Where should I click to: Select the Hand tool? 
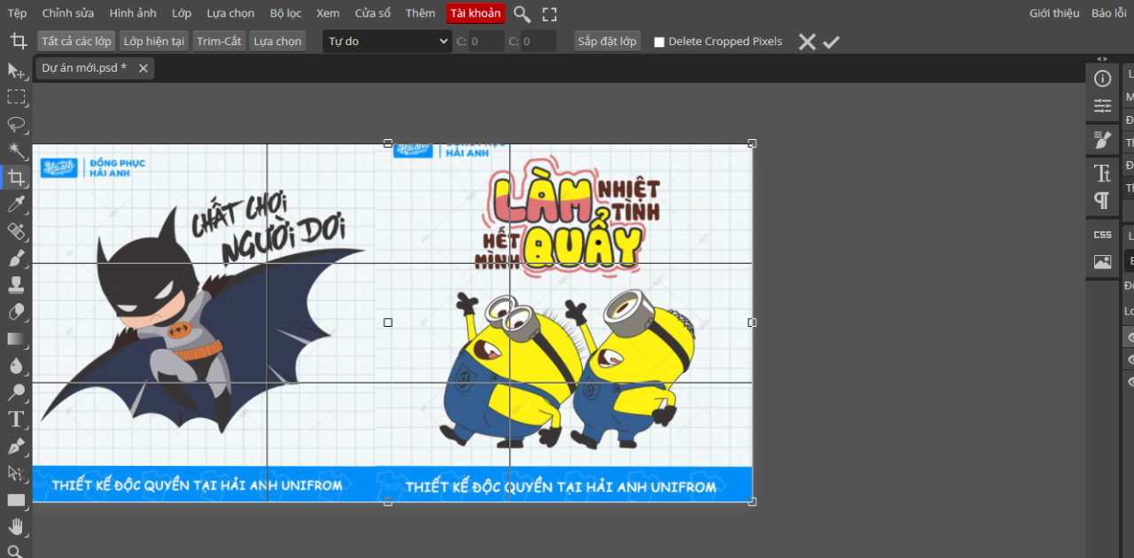[16, 527]
